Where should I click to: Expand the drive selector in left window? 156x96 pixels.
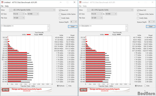(x=34, y=10)
